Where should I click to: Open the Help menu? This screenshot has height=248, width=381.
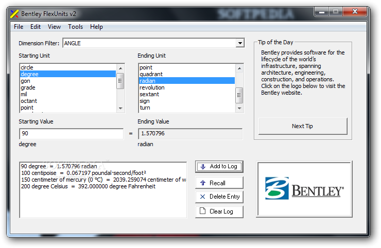(x=96, y=27)
